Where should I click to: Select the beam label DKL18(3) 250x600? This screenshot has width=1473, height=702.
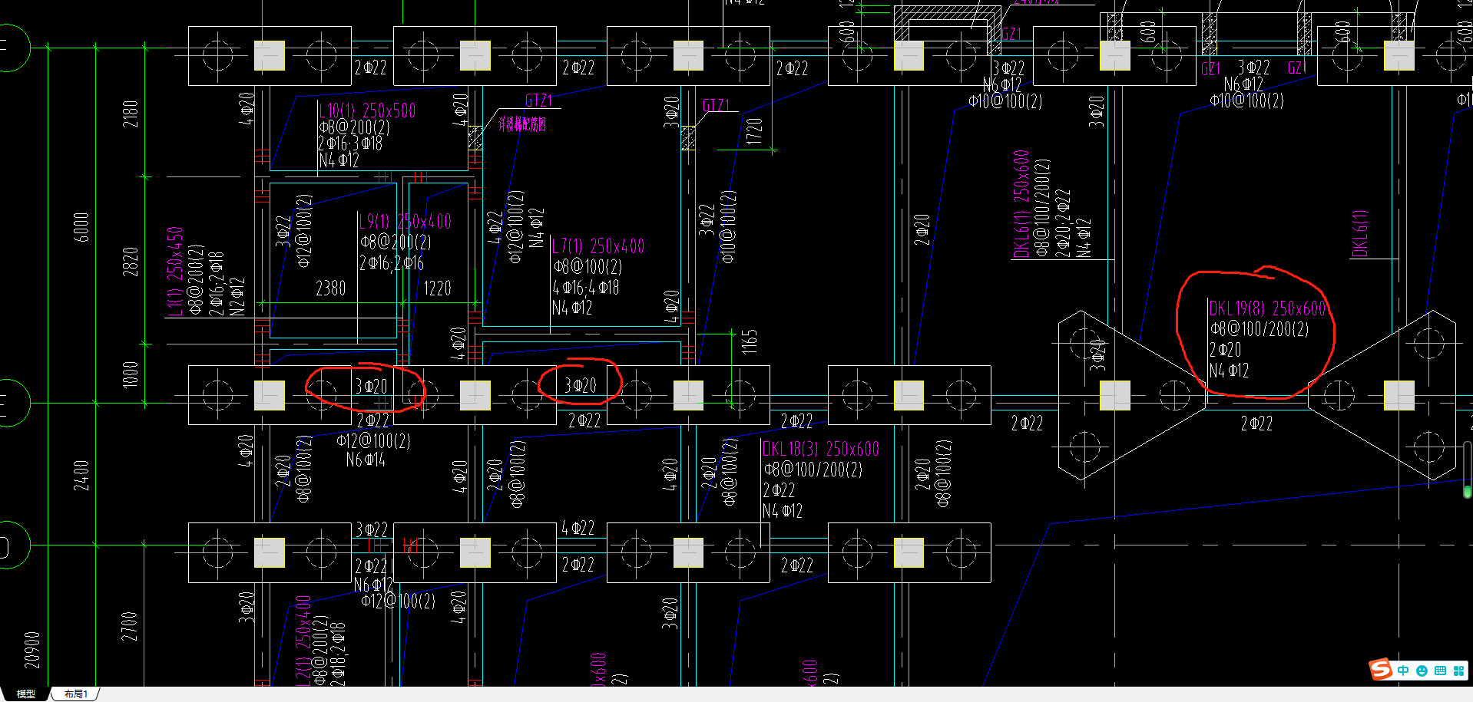(821, 449)
